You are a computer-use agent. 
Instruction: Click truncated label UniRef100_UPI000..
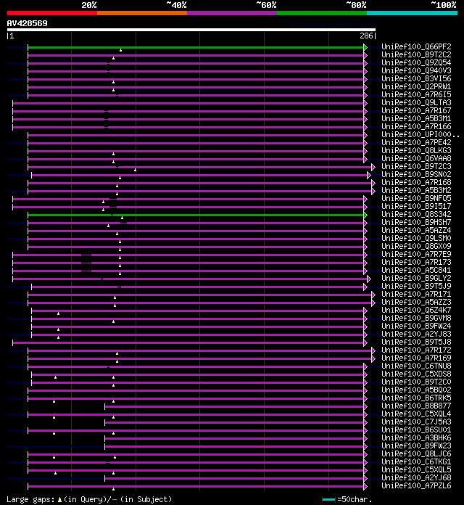420,135
